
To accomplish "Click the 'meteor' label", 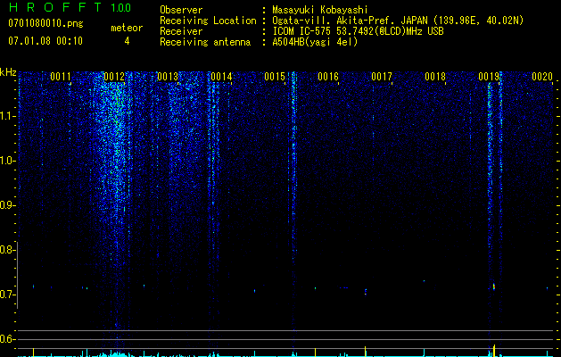I will 127,28.
